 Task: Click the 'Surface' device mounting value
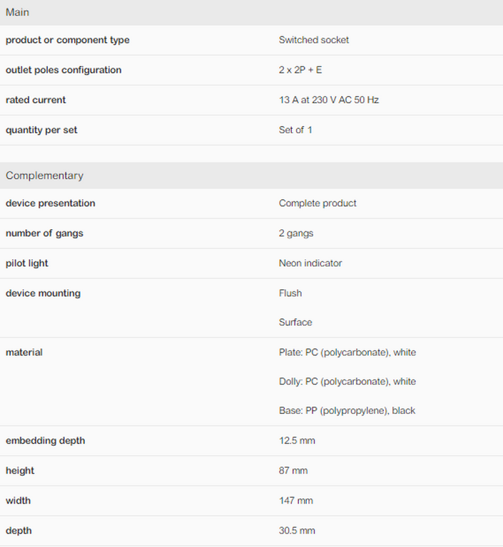click(x=295, y=322)
